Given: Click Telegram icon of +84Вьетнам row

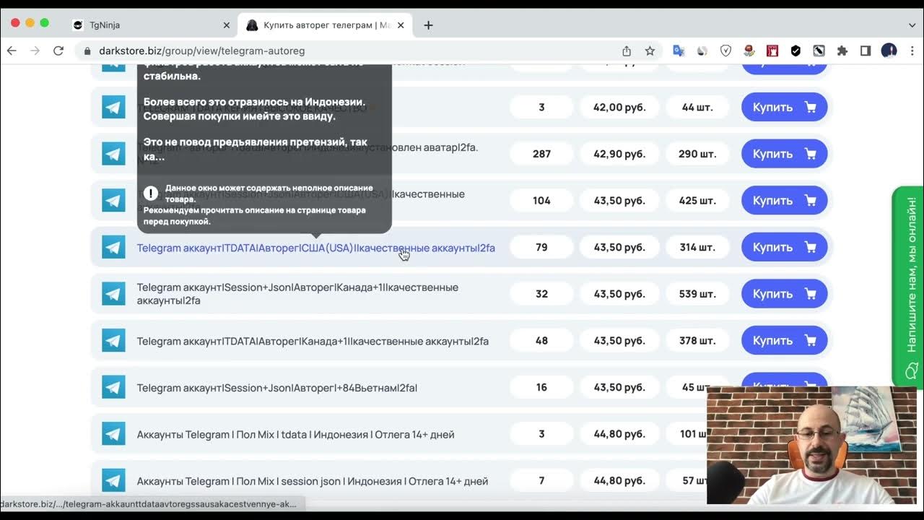Looking at the screenshot, I should click(x=113, y=387).
